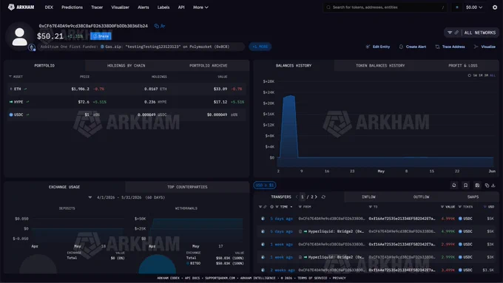Click the icon right of the address copy icon

click(163, 26)
